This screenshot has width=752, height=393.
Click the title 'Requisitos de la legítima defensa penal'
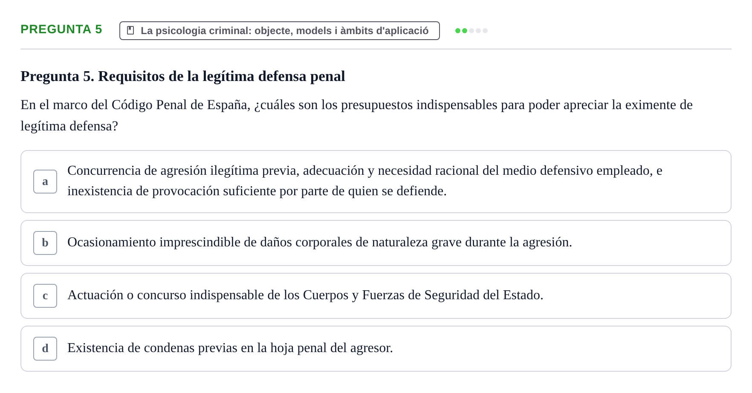183,76
